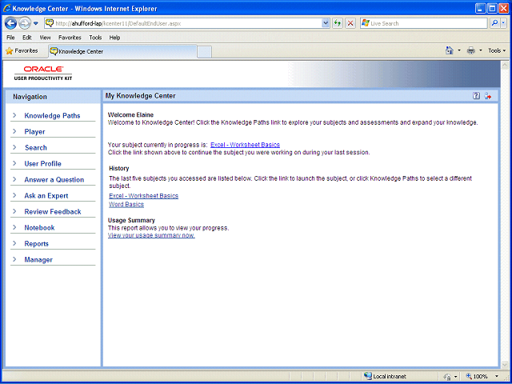Open Search in Navigation pane
Viewport: 512px width, 384px height.
[36, 147]
